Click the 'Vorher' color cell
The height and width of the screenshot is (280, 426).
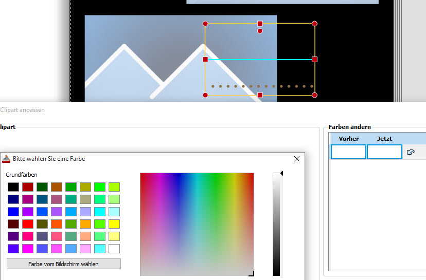(348, 152)
